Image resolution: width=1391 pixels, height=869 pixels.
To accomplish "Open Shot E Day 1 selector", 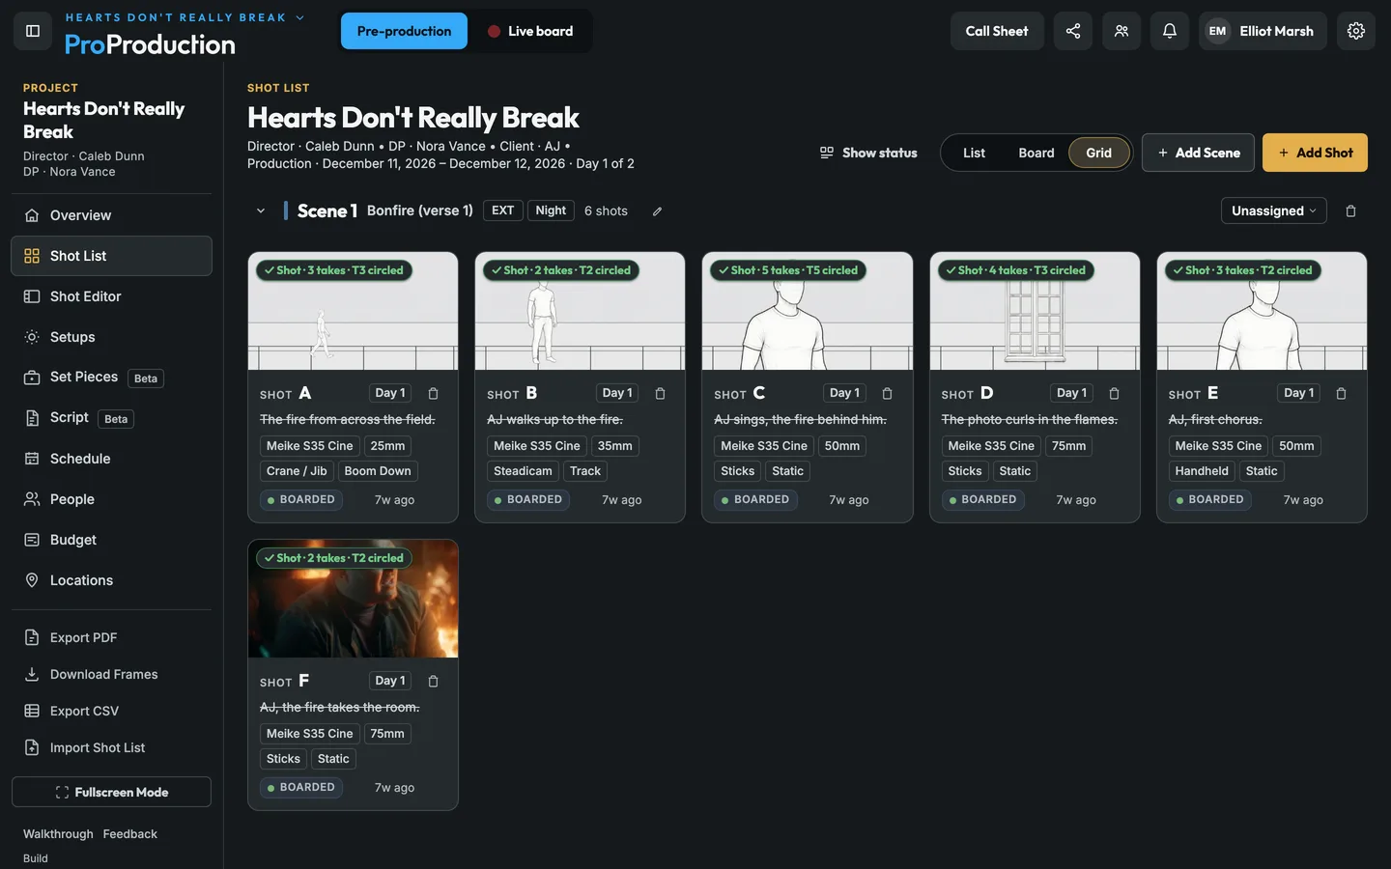I will point(1298,393).
